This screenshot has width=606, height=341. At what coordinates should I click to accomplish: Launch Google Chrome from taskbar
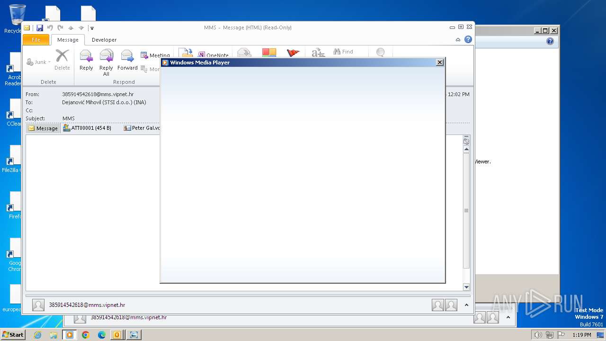[86, 335]
